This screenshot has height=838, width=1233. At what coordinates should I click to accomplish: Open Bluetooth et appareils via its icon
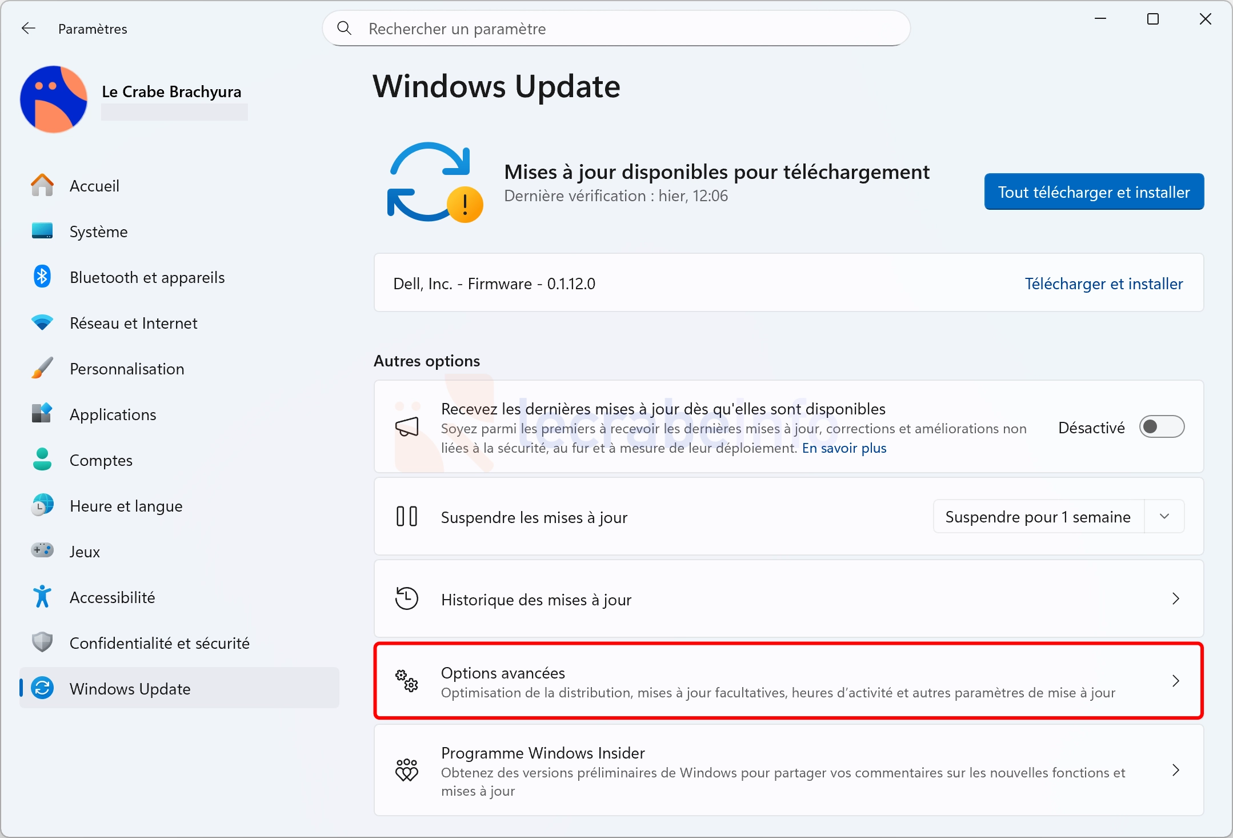[x=42, y=277]
